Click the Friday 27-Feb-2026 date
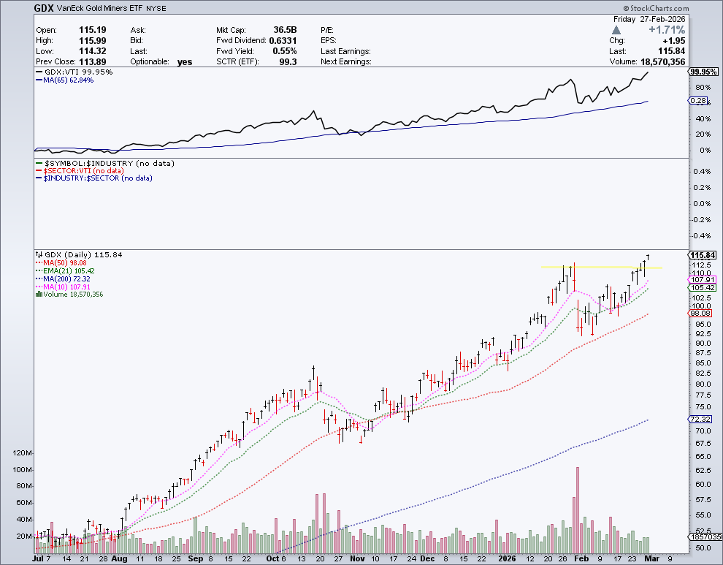 tap(649, 20)
